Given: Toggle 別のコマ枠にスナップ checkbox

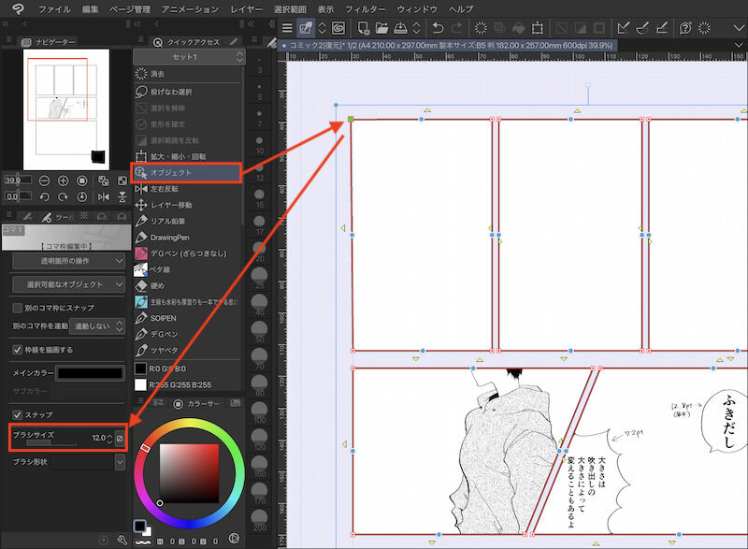Looking at the screenshot, I should tap(18, 308).
